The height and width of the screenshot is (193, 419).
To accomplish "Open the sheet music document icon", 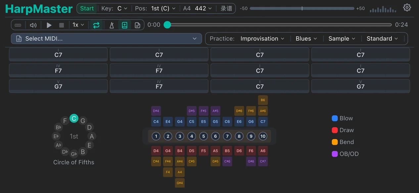I will click(138, 25).
